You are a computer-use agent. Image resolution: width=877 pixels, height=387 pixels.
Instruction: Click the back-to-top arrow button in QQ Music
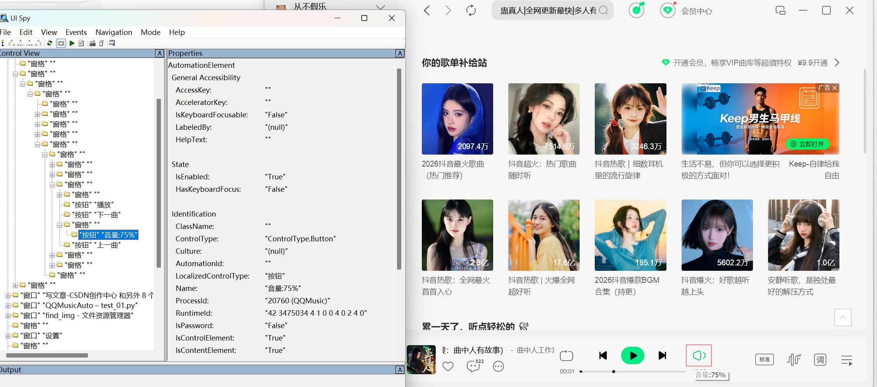pos(843,318)
